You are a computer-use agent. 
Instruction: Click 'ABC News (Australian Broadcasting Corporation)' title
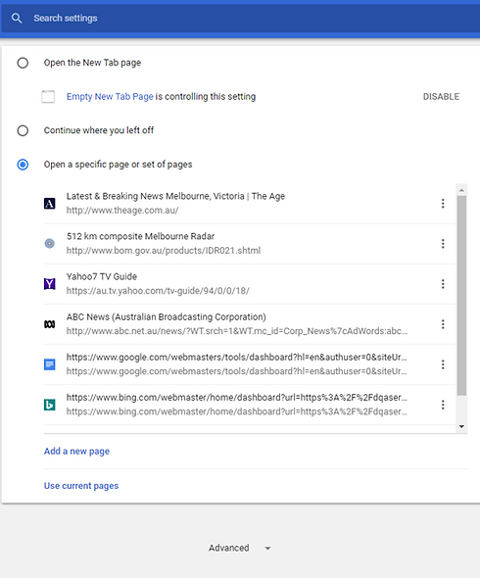(x=166, y=317)
